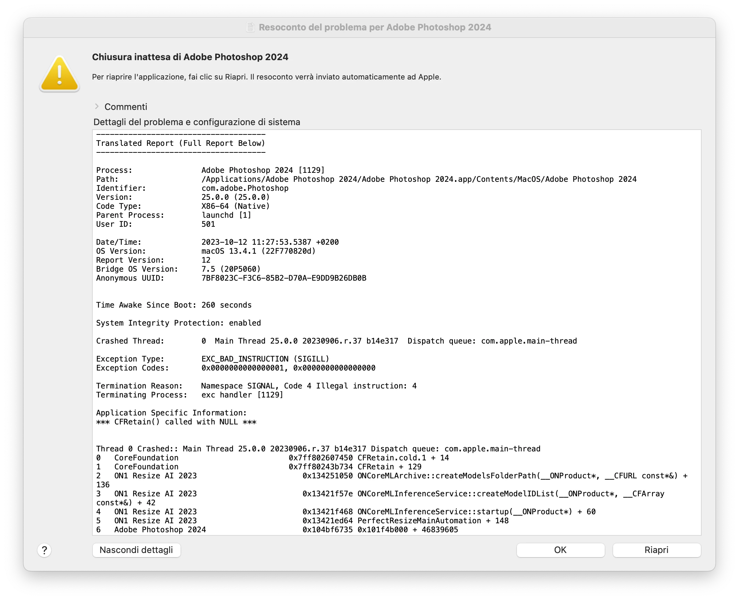The width and height of the screenshot is (739, 600).
Task: Click the Dettagli del problema section label
Action: (197, 122)
